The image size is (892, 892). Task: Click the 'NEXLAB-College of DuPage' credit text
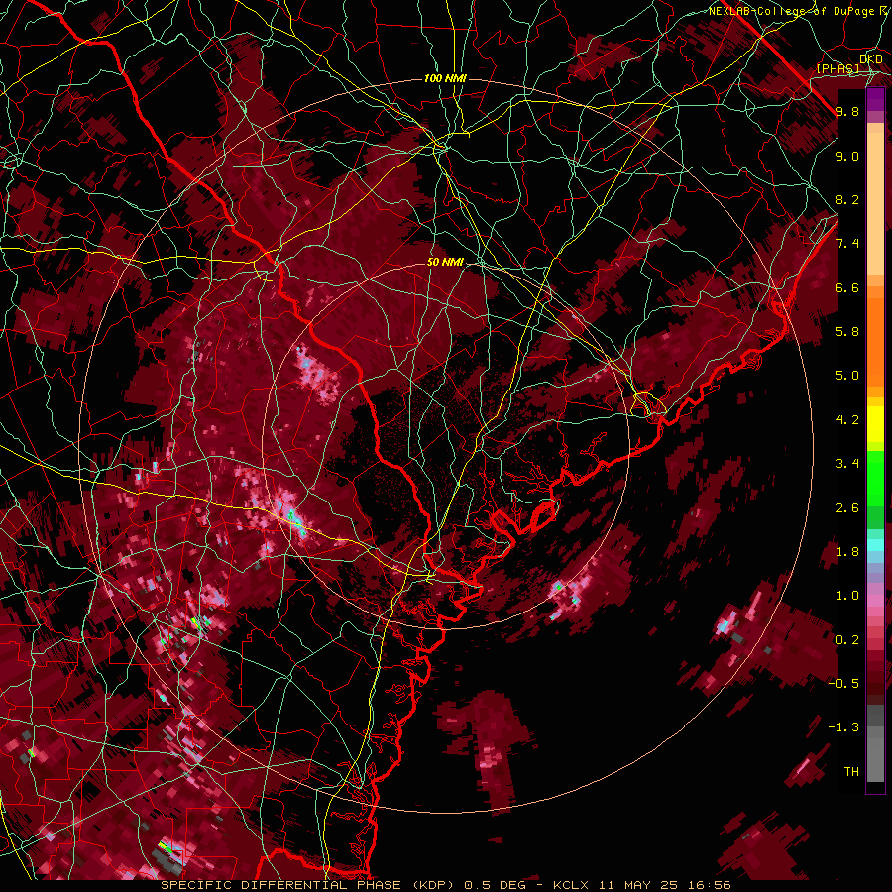click(793, 11)
